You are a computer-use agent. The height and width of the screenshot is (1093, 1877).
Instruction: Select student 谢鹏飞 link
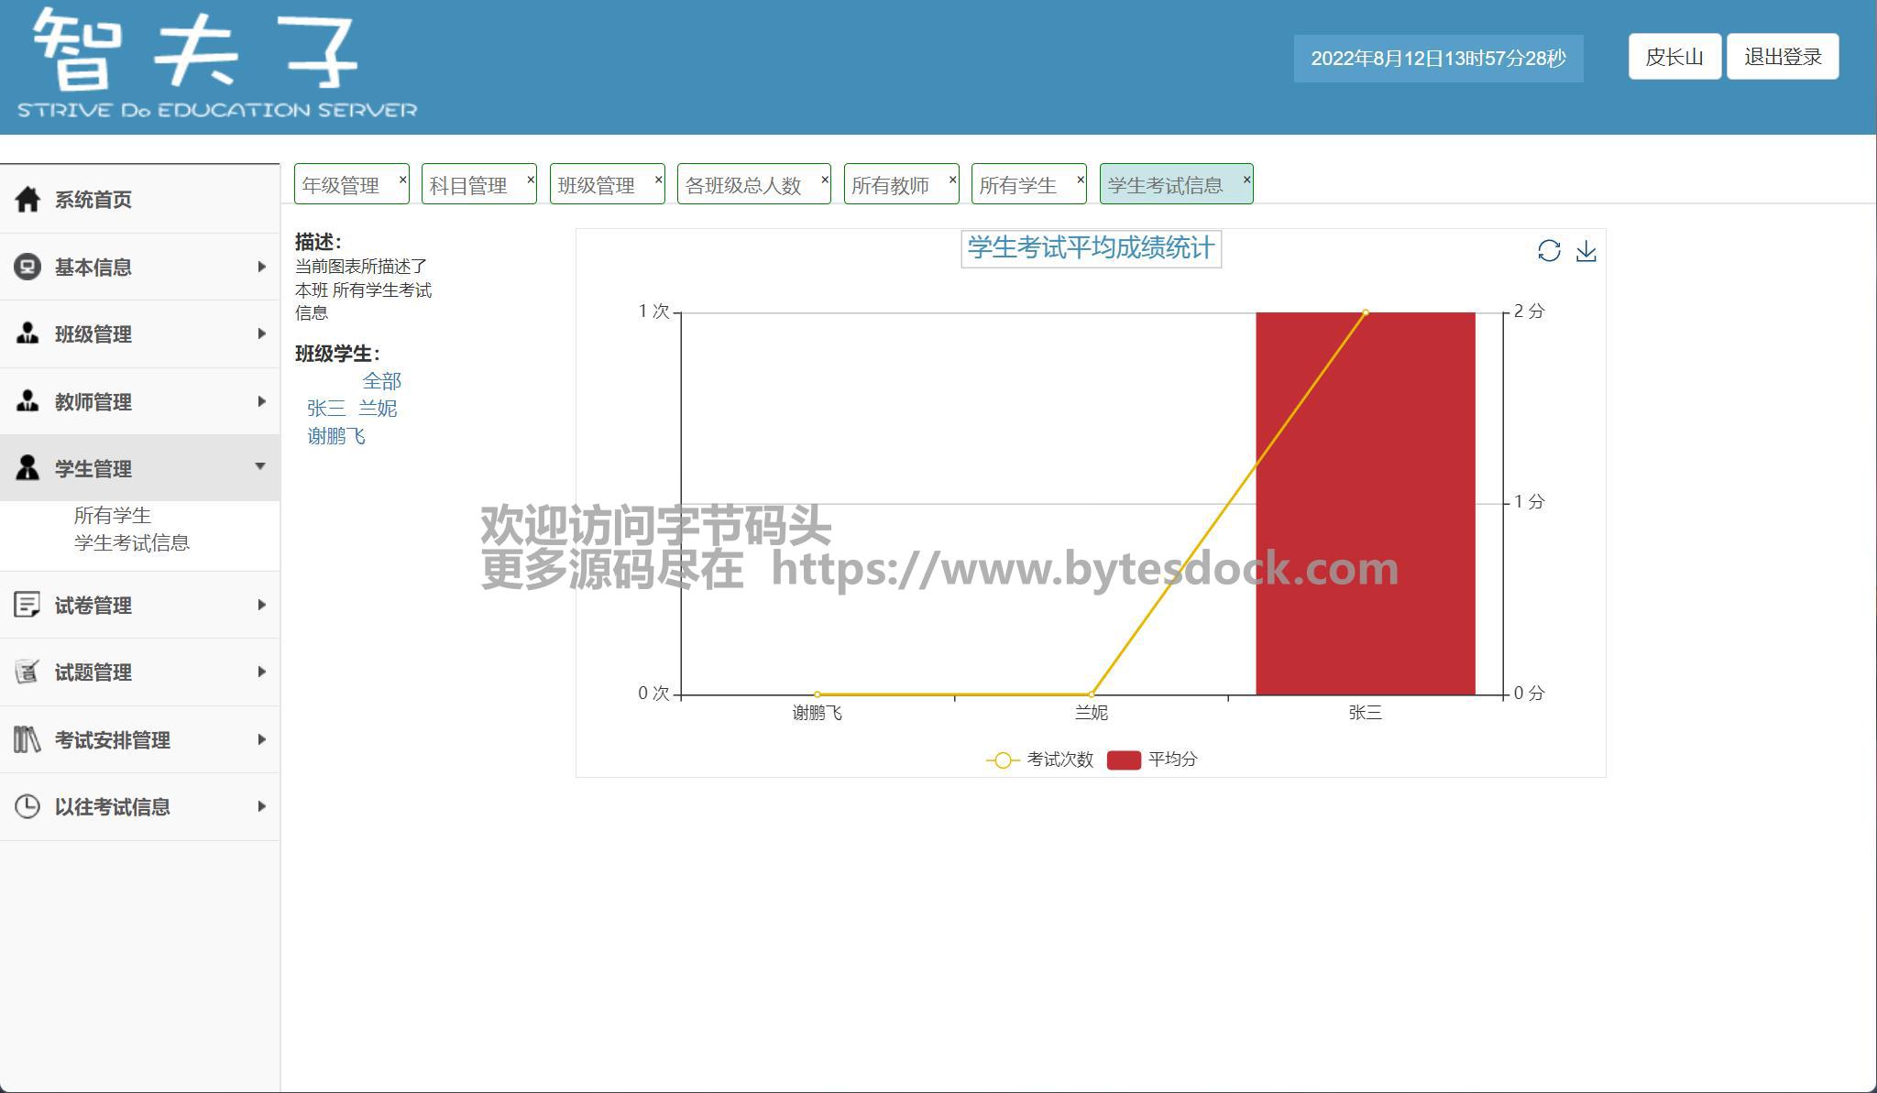336,436
